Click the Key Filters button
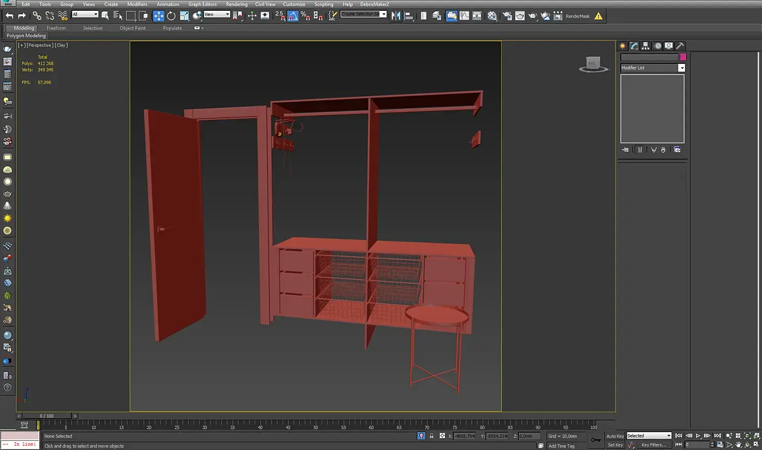 coord(653,445)
